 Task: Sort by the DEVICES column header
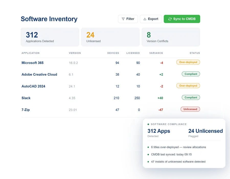pyautogui.click(x=113, y=53)
